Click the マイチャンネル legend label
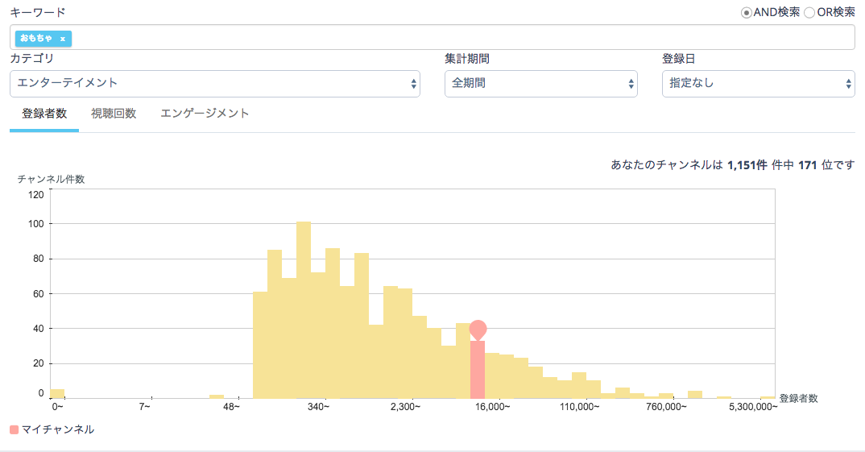The image size is (865, 452). (58, 429)
